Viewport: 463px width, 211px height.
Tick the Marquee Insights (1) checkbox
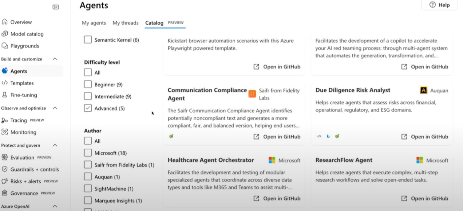tap(88, 200)
